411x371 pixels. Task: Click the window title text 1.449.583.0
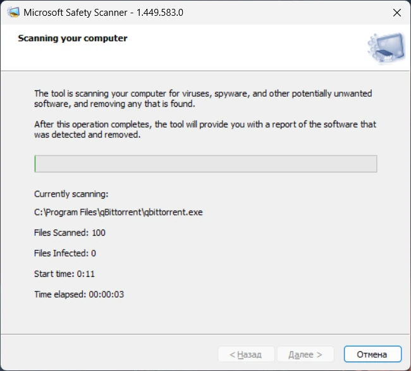tap(160, 12)
